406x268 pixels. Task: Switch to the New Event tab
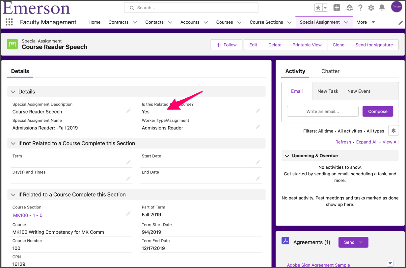coord(359,91)
